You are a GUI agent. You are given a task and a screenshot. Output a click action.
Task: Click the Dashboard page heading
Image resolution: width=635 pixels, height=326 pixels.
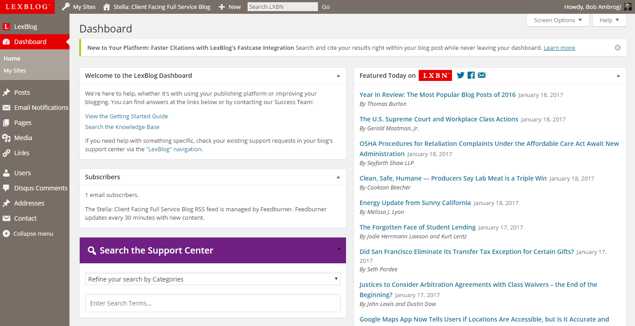click(x=106, y=29)
